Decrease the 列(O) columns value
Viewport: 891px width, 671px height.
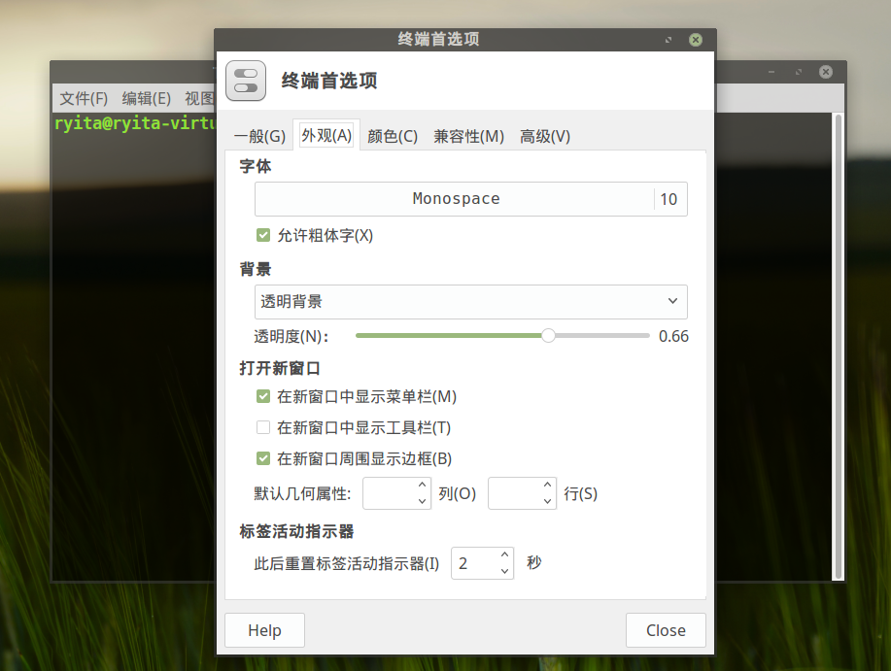[x=423, y=501]
